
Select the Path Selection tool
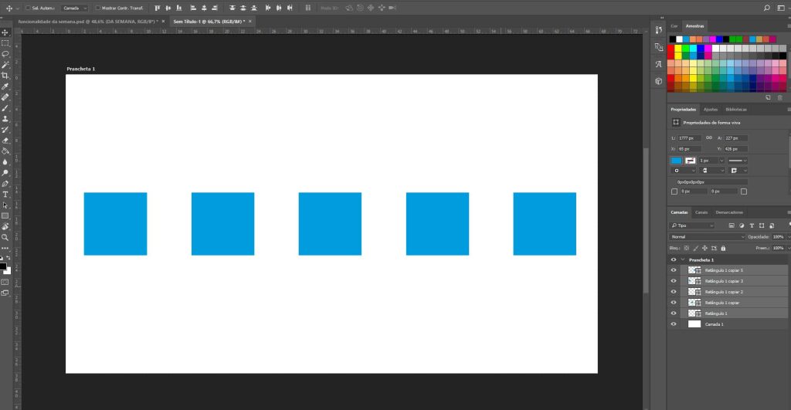pos(5,205)
